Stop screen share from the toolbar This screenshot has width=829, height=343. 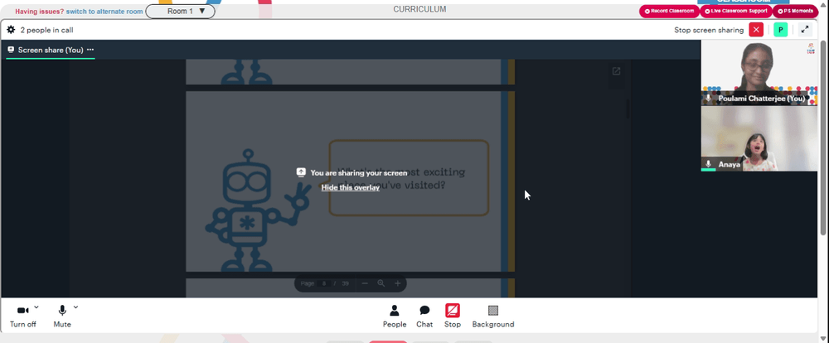pyautogui.click(x=453, y=316)
